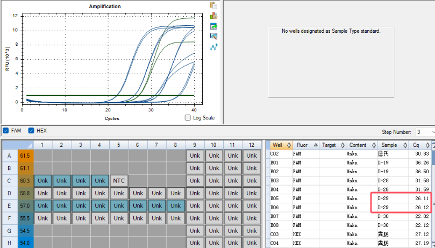Select well E5 in the plate
This screenshot has width=435, height=248.
pos(119,206)
